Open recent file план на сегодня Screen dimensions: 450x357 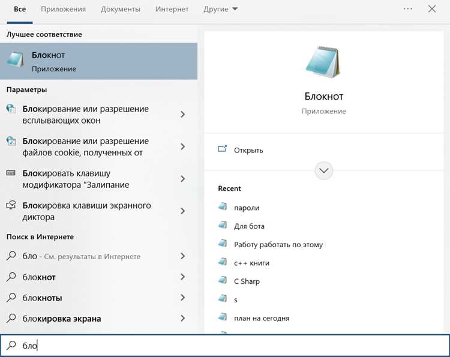[x=262, y=318]
